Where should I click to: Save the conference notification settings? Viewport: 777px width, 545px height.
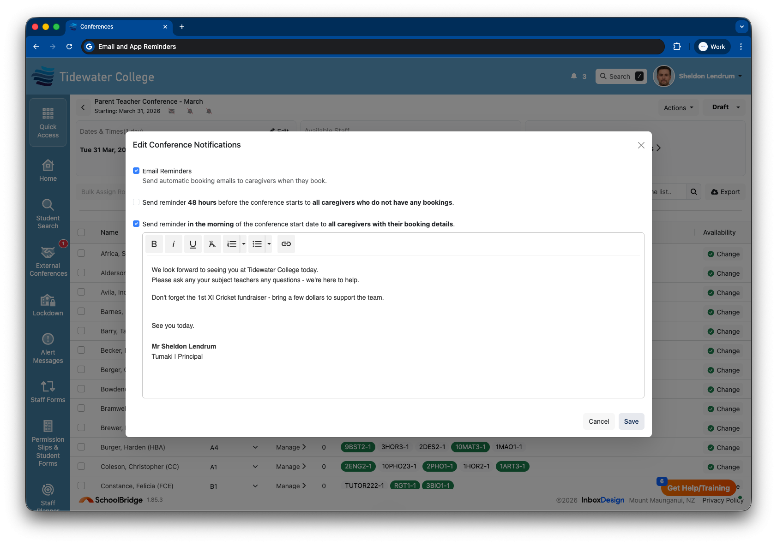[631, 421]
